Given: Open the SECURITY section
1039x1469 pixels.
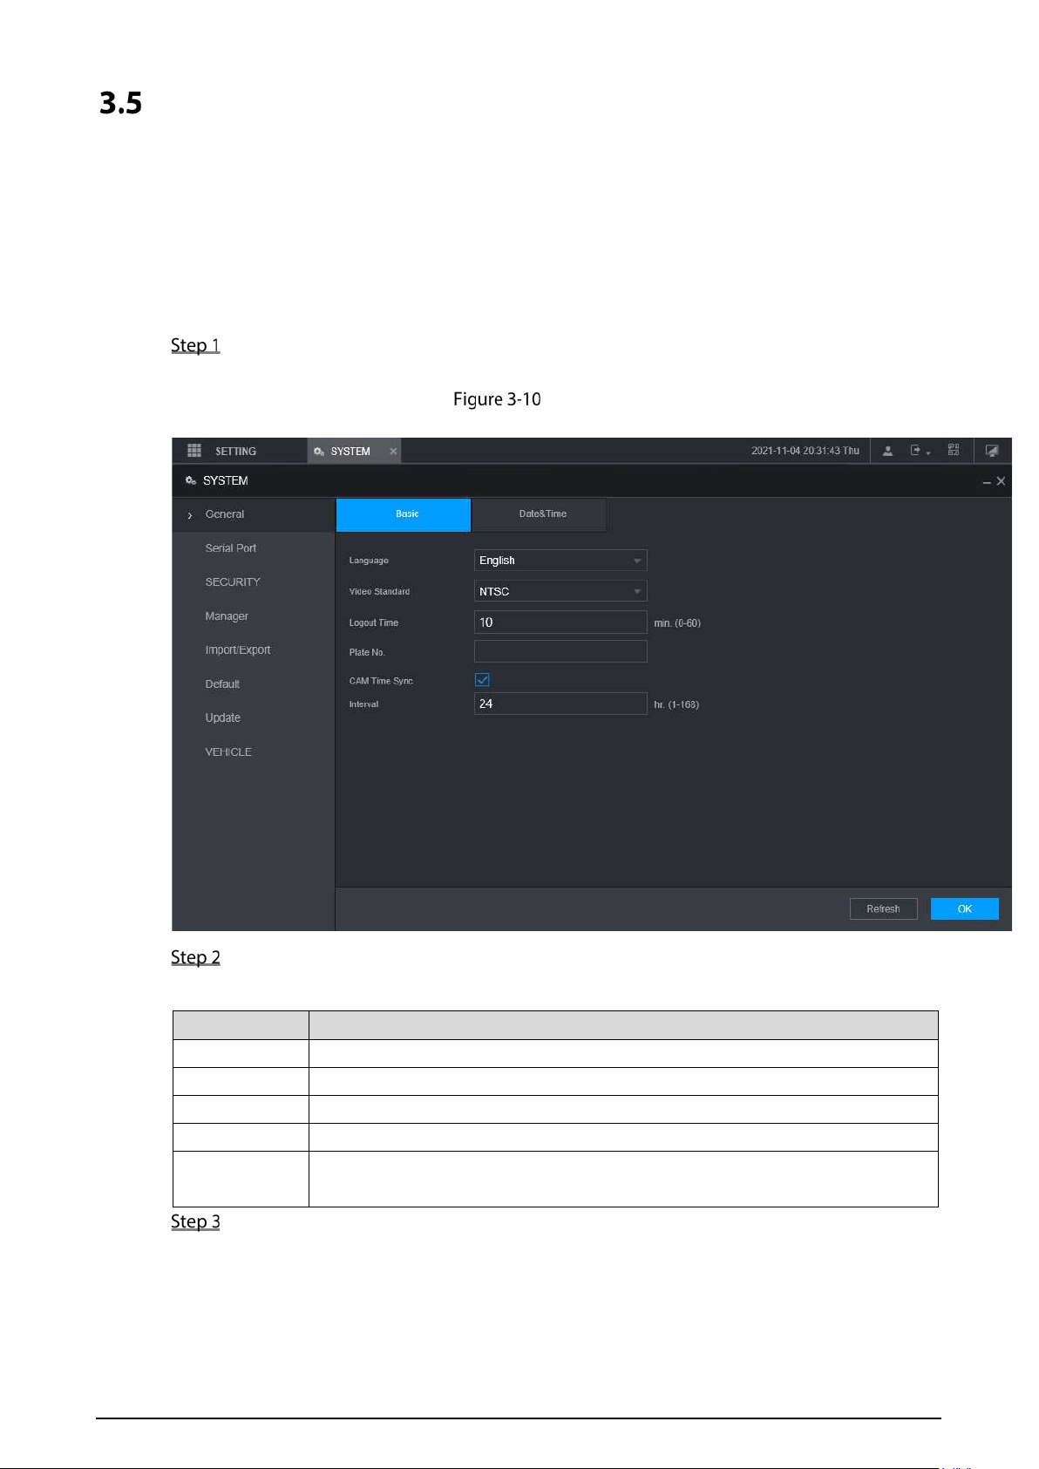Looking at the screenshot, I should 233,582.
